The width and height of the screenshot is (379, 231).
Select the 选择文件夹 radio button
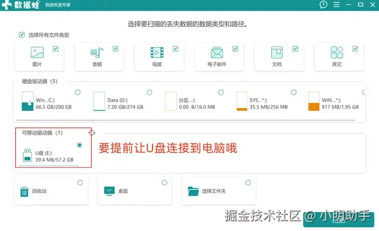click(248, 183)
